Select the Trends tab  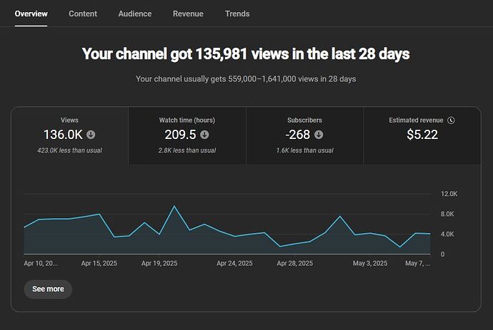(x=237, y=14)
